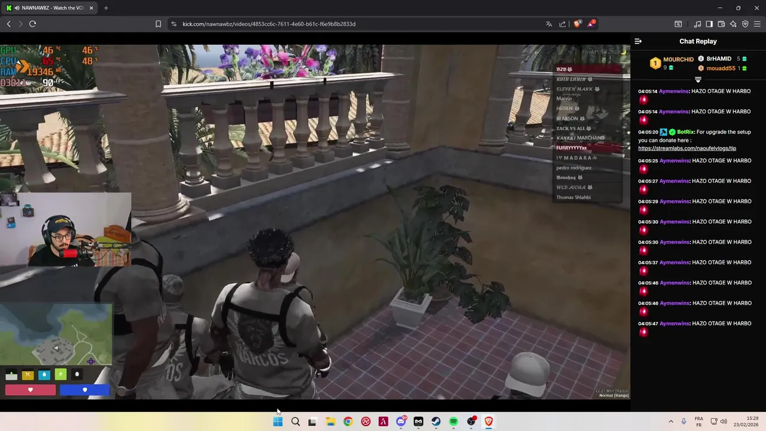Image resolution: width=766 pixels, height=431 pixels.
Task: Show hidden system tray icons chevron
Action: (671, 422)
